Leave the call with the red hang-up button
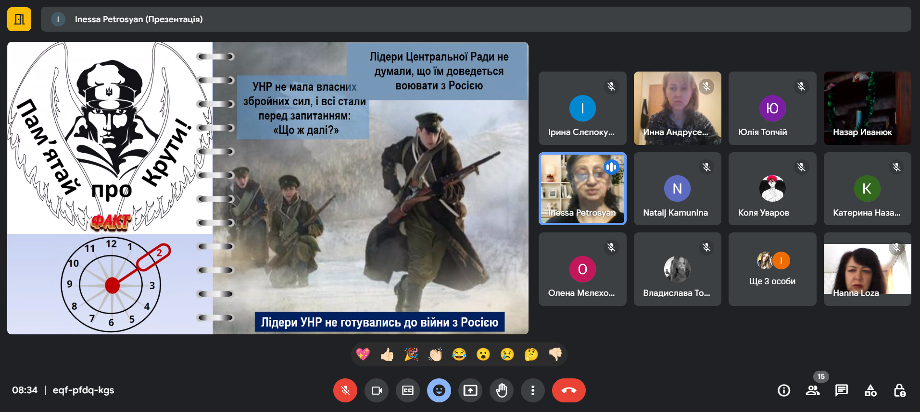This screenshot has height=412, width=920. [x=568, y=390]
